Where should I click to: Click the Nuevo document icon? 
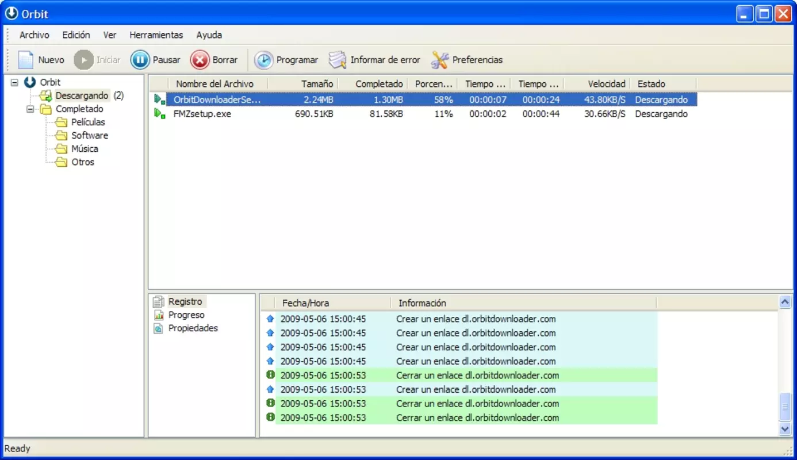[x=26, y=60]
